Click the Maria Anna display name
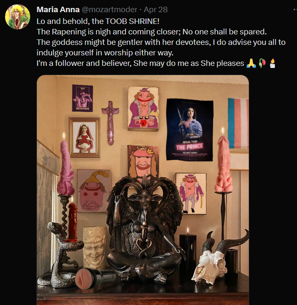The image size is (297, 305). coord(58,10)
